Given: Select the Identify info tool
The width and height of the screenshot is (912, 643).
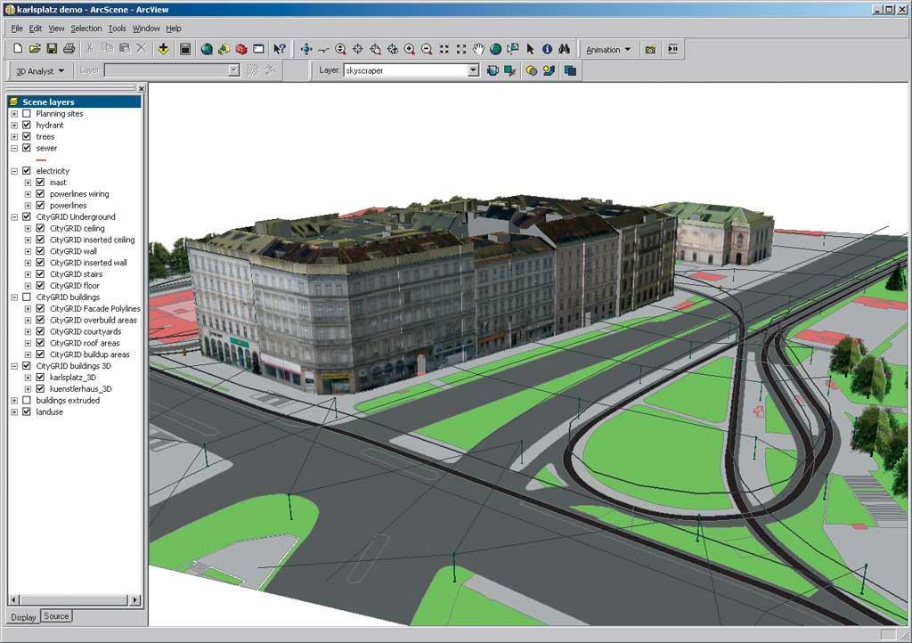Looking at the screenshot, I should (548, 49).
